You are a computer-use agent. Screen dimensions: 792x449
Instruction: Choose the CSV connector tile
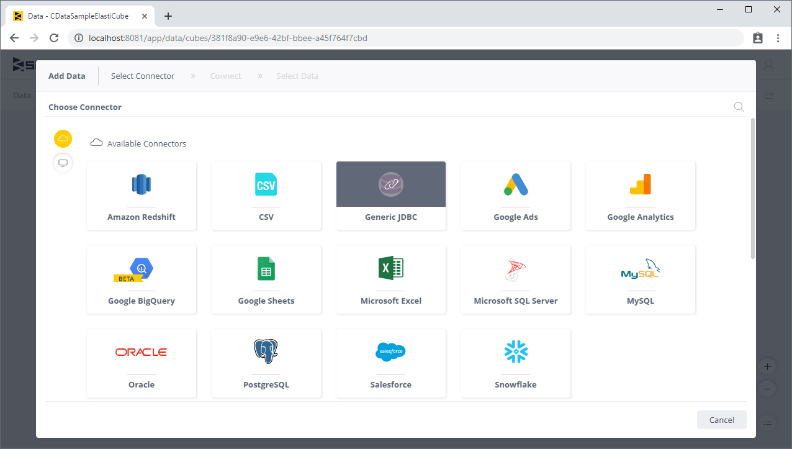coord(266,195)
